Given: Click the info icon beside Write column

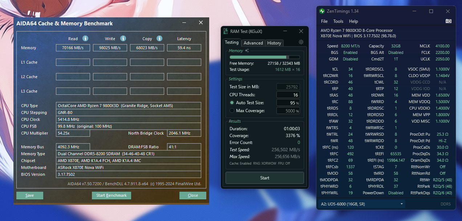Looking at the screenshot, I should tap(123, 38).
